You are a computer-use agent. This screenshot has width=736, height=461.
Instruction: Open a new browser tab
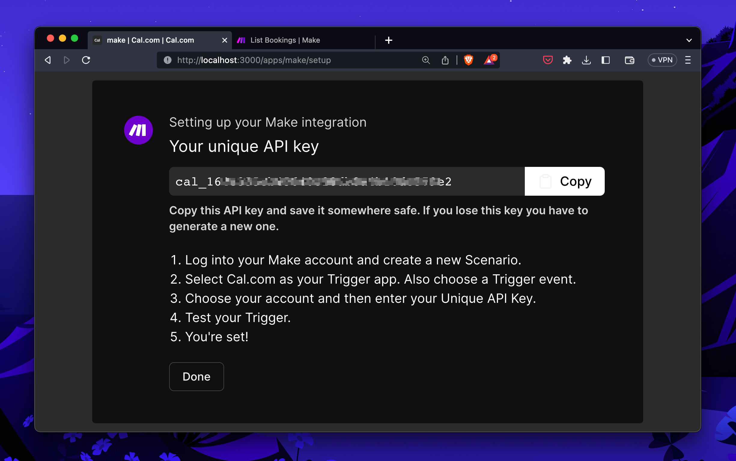tap(389, 40)
